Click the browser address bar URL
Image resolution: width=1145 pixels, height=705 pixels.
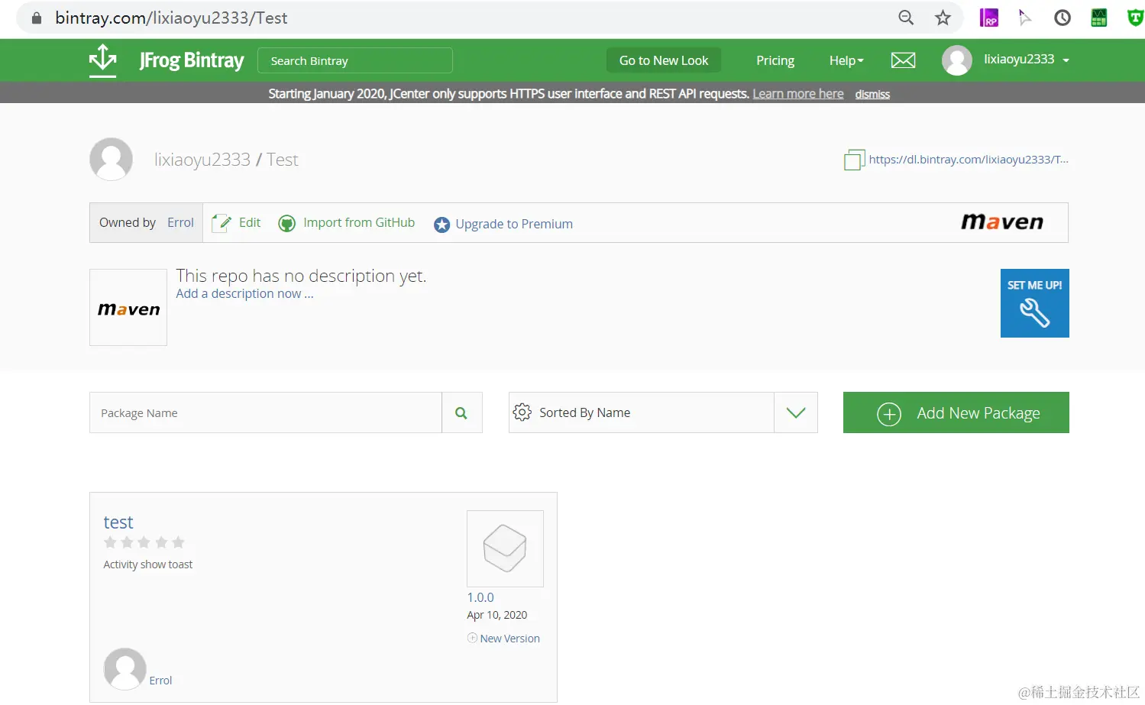(x=171, y=18)
